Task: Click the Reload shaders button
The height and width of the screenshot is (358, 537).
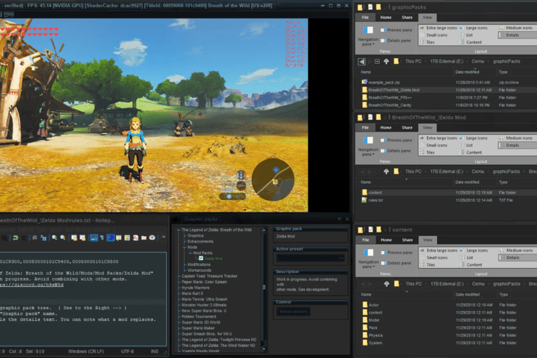Action: pos(293,311)
